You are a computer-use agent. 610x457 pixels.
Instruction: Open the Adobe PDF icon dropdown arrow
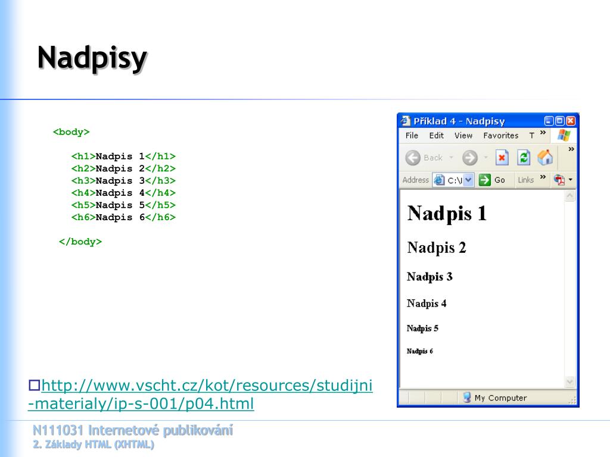click(570, 180)
